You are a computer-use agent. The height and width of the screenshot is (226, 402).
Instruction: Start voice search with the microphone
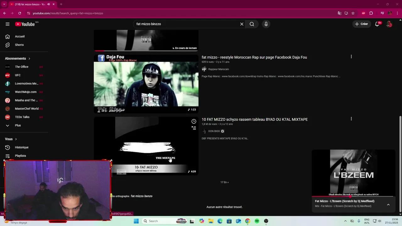pyautogui.click(x=266, y=24)
